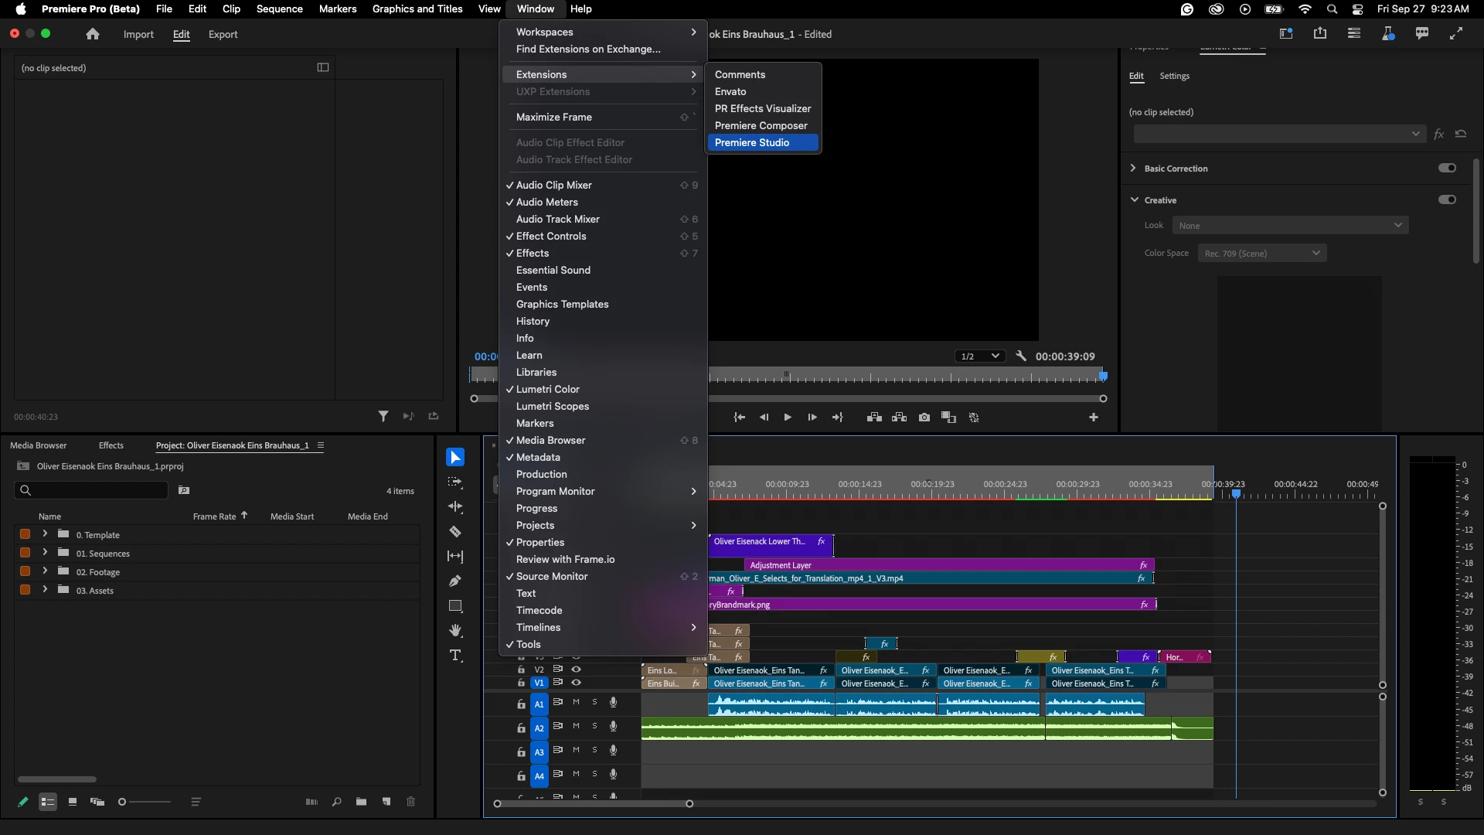Select the Razor tool in the toolbar
Screen dimensions: 1484x835
(x=455, y=532)
